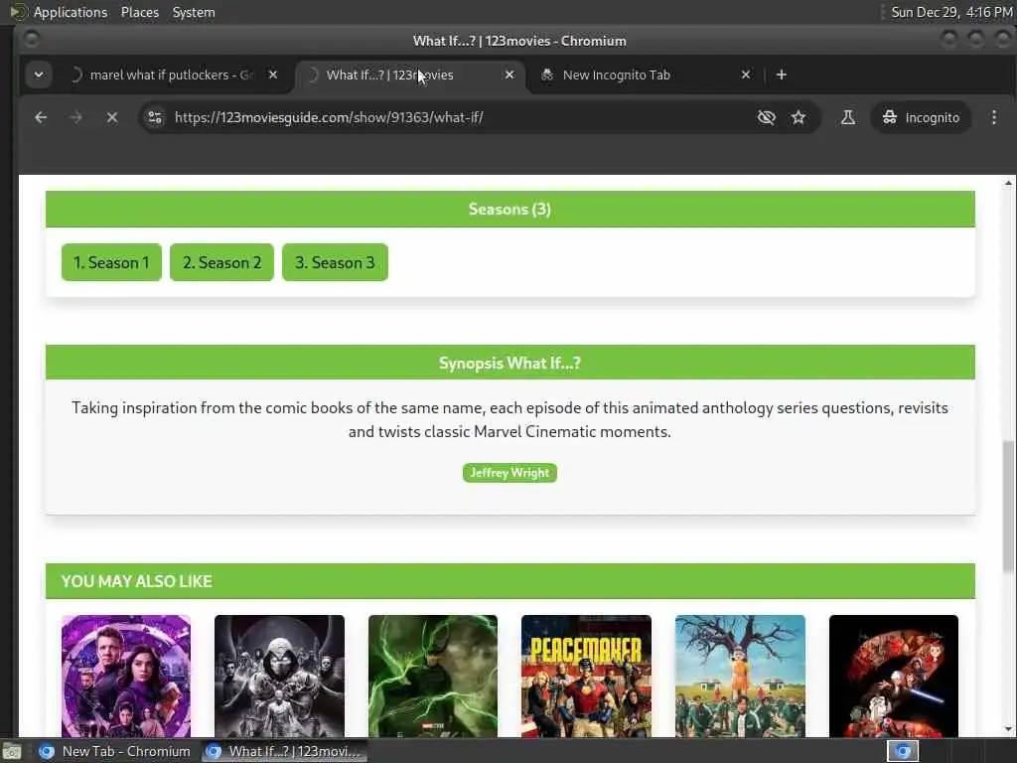Bookmark this page with the star icon

pos(799,117)
